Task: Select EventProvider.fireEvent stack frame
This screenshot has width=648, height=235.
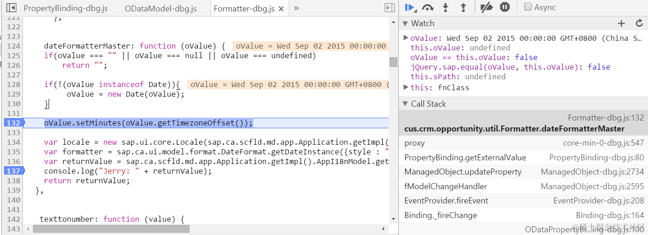Action: (x=523, y=201)
